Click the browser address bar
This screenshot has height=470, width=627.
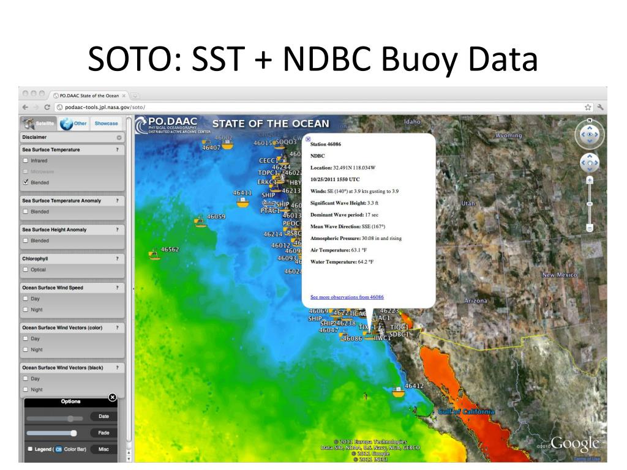click(320, 107)
